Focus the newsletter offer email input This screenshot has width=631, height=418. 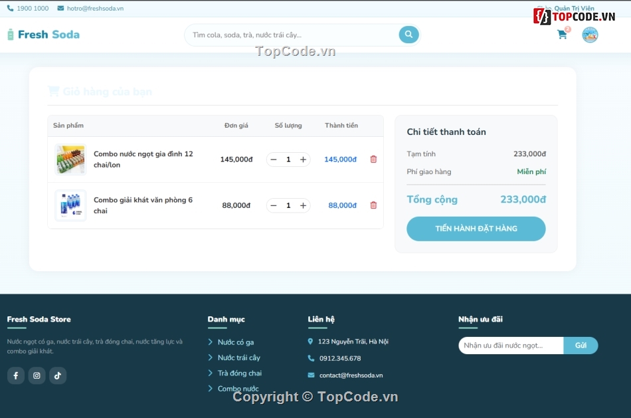coord(511,346)
